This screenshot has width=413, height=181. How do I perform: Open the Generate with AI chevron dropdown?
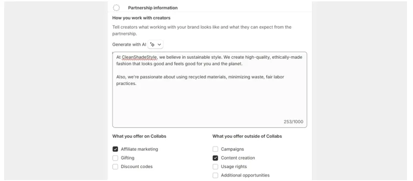159,44
